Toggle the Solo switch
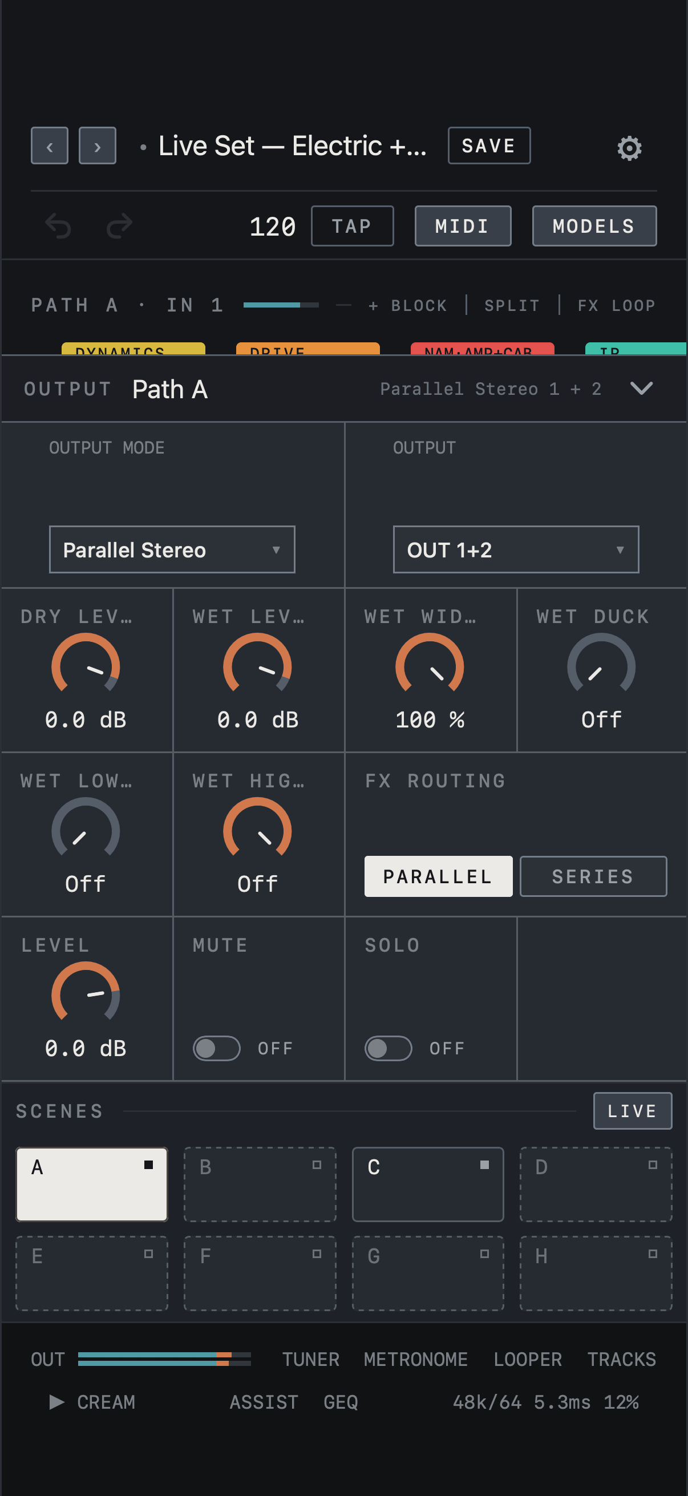Viewport: 688px width, 1496px height. 388,1048
